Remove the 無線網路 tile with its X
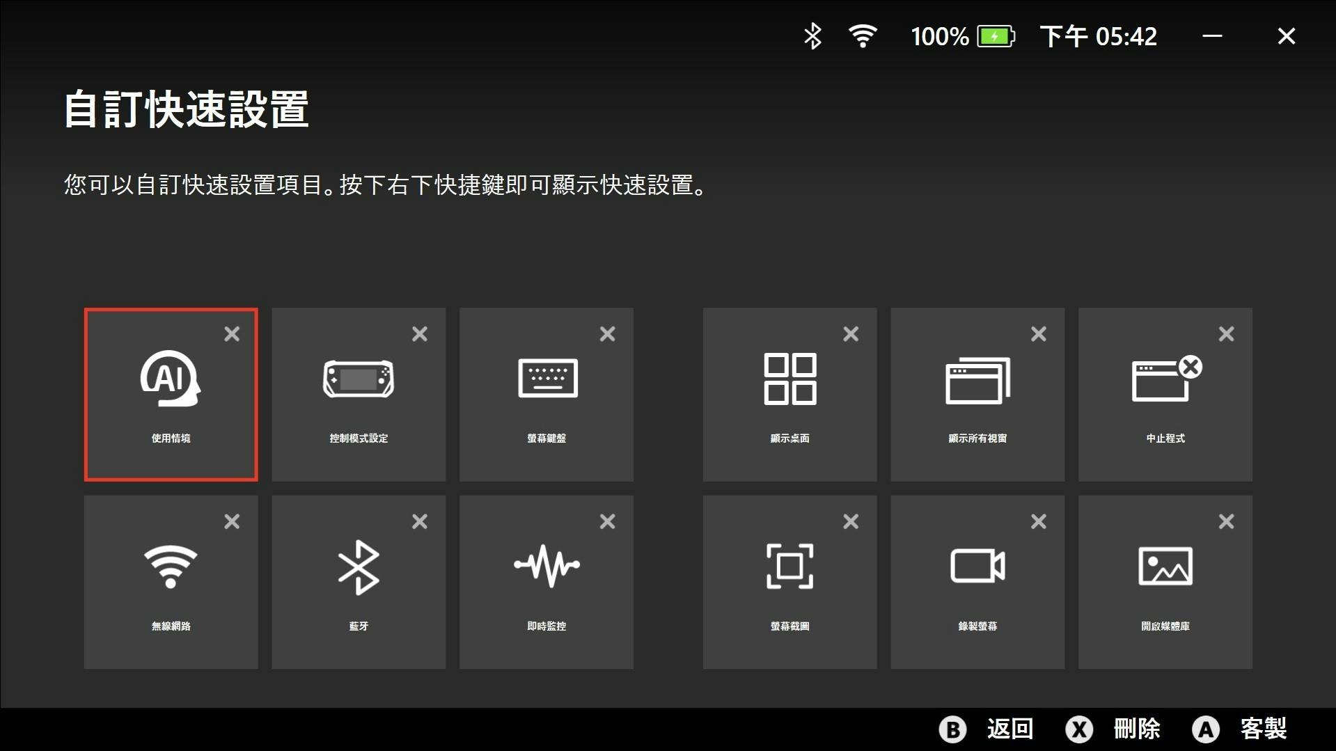Image resolution: width=1336 pixels, height=751 pixels. [x=232, y=521]
